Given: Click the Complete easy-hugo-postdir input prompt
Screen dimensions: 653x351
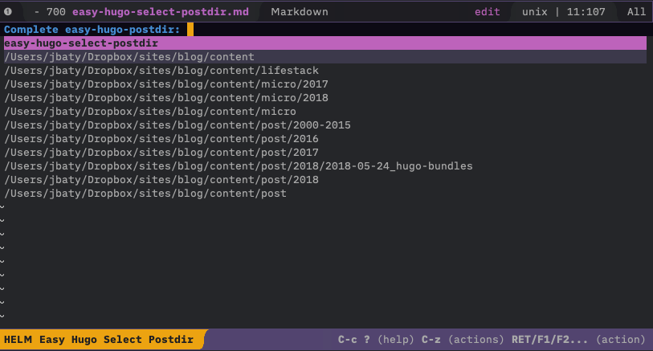Looking at the screenshot, I should [x=92, y=30].
